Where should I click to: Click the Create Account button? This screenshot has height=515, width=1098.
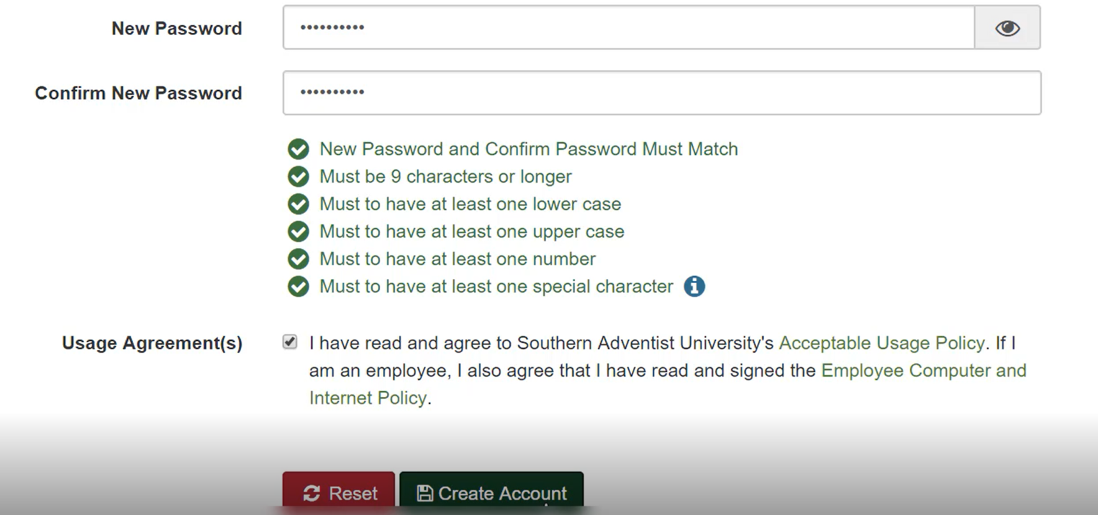coord(491,493)
